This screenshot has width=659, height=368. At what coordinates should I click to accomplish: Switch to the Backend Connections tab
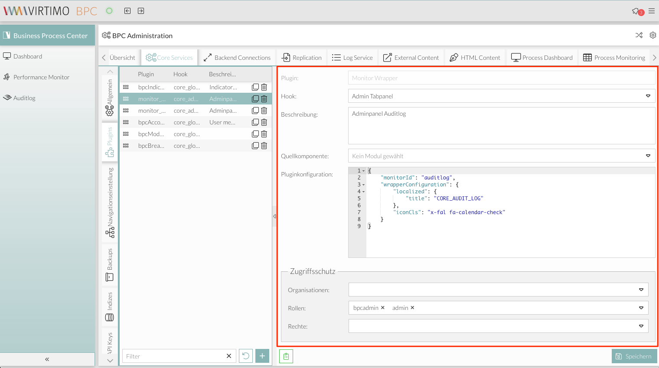(237, 58)
